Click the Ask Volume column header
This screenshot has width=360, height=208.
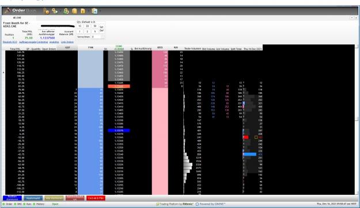click(x=223, y=49)
